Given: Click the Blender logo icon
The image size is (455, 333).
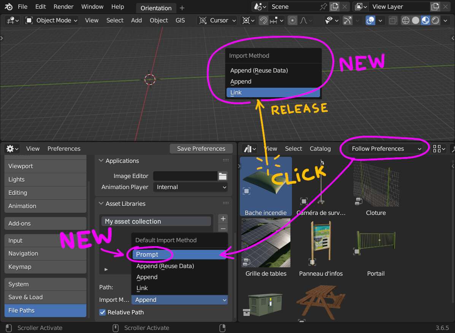Looking at the screenshot, I should click(8, 7).
